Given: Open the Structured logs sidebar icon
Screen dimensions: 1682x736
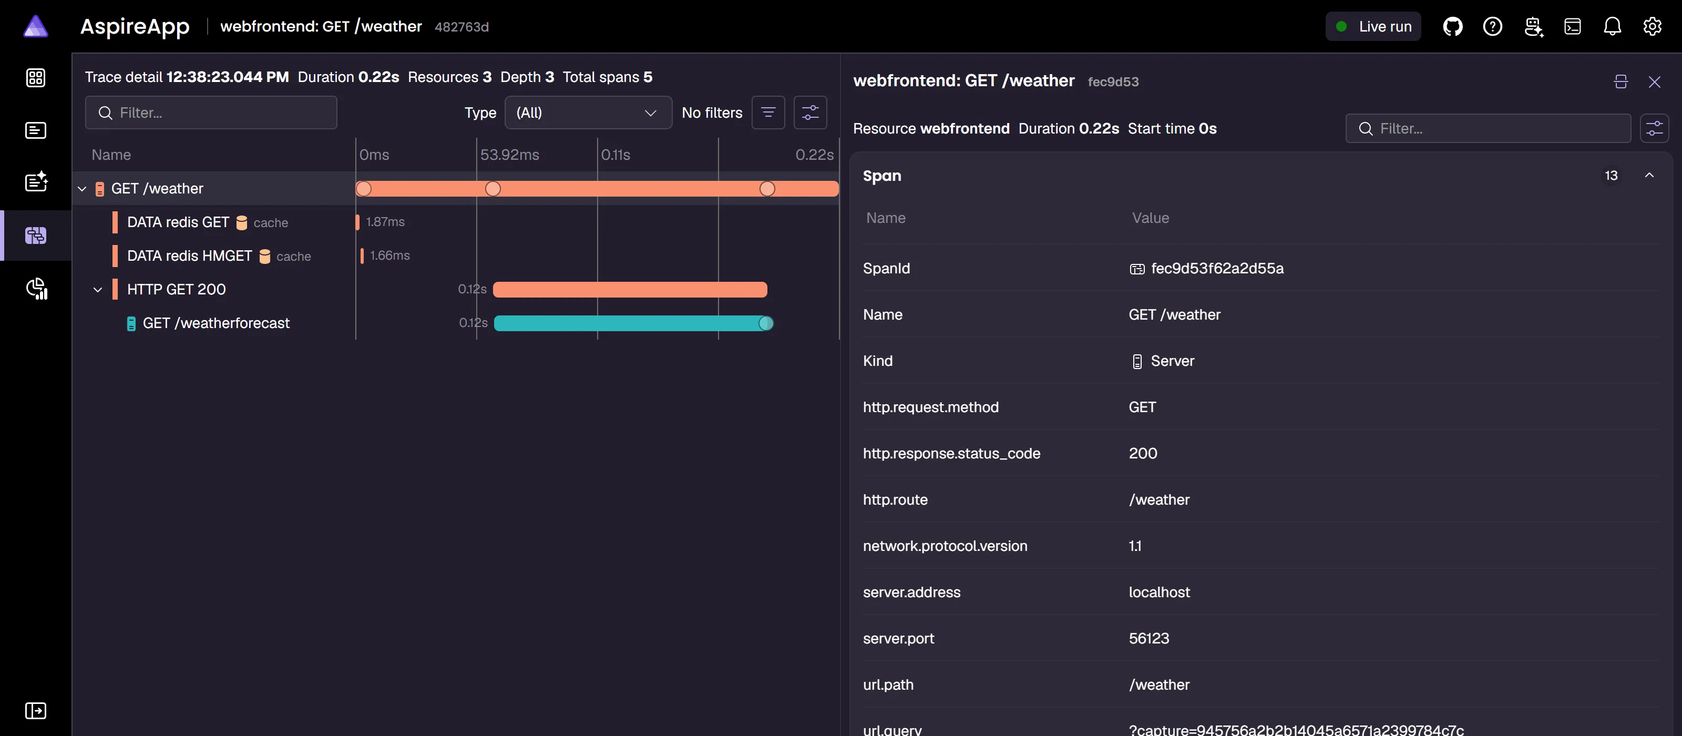Looking at the screenshot, I should pyautogui.click(x=36, y=182).
